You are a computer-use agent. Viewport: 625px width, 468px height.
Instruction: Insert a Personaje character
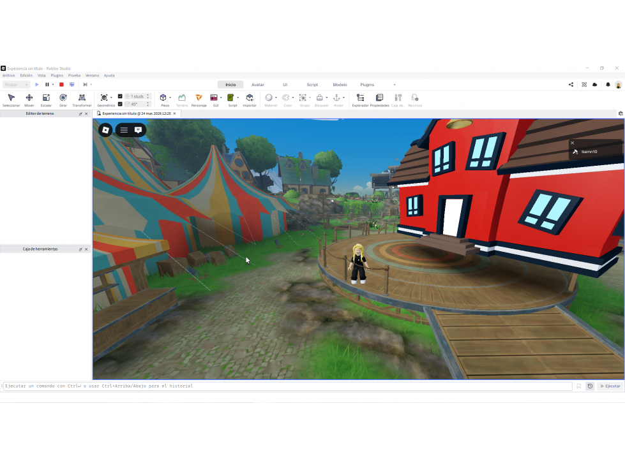pos(199,100)
